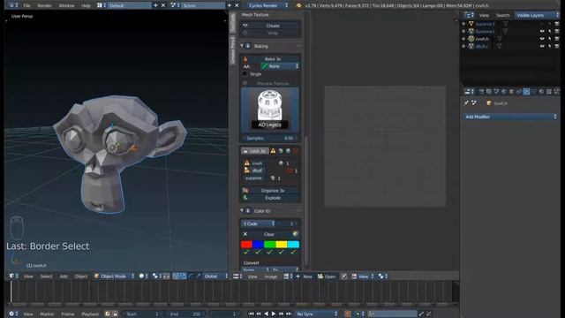Toggle the Single checkbox
This screenshot has width=565, height=318.
pyautogui.click(x=245, y=74)
